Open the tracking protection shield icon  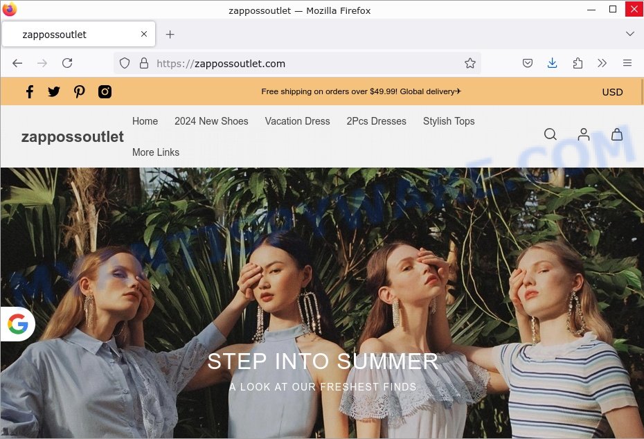click(x=125, y=63)
